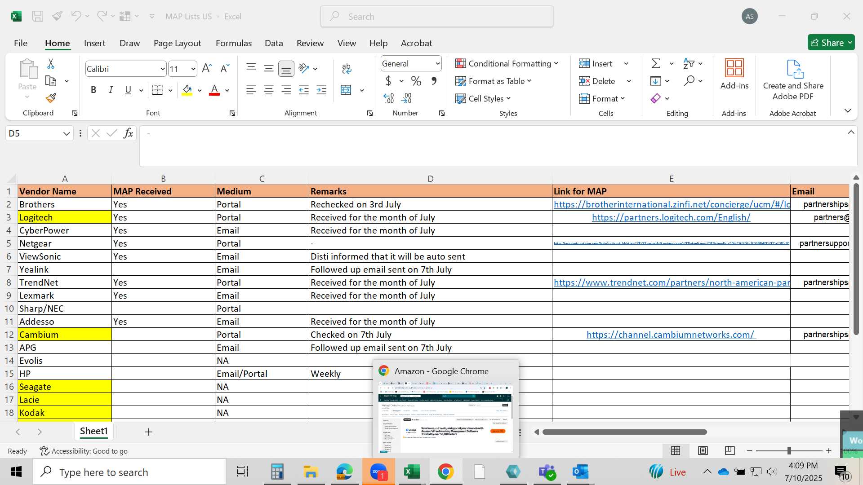
Task: Click the Cut scissors icon
Action: point(51,64)
